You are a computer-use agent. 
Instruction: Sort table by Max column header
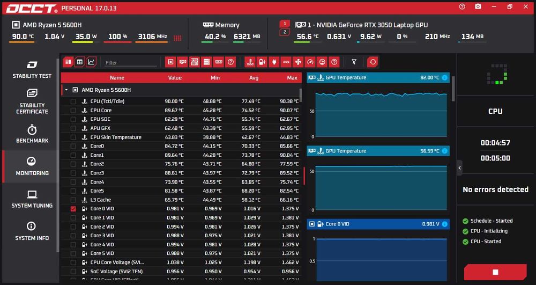(292, 78)
